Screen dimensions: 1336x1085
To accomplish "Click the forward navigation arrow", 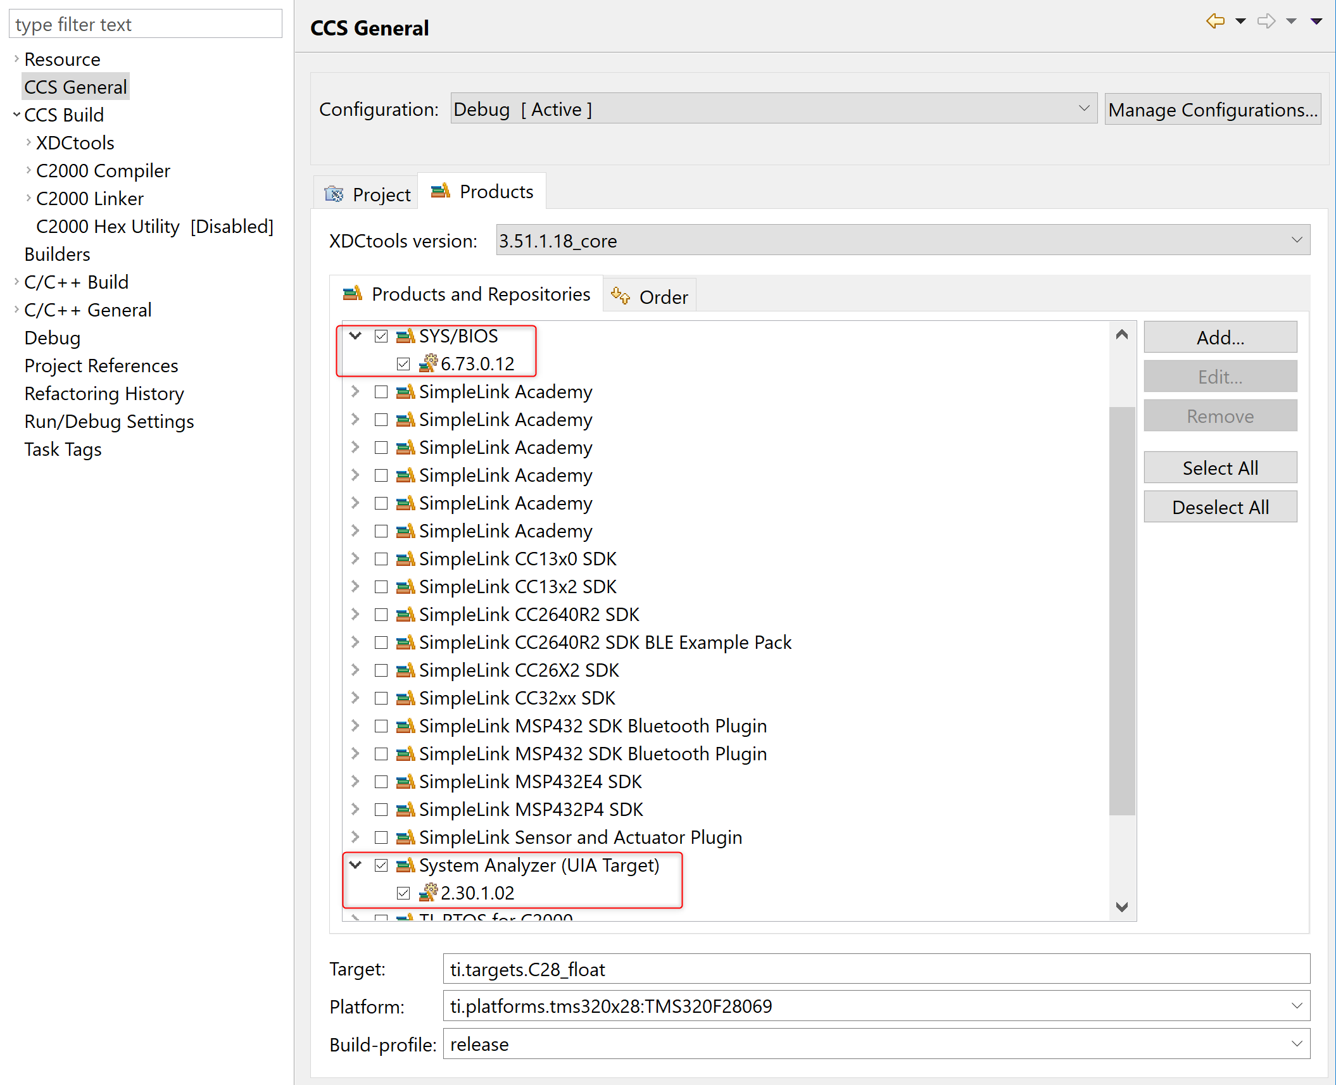I will (x=1266, y=21).
